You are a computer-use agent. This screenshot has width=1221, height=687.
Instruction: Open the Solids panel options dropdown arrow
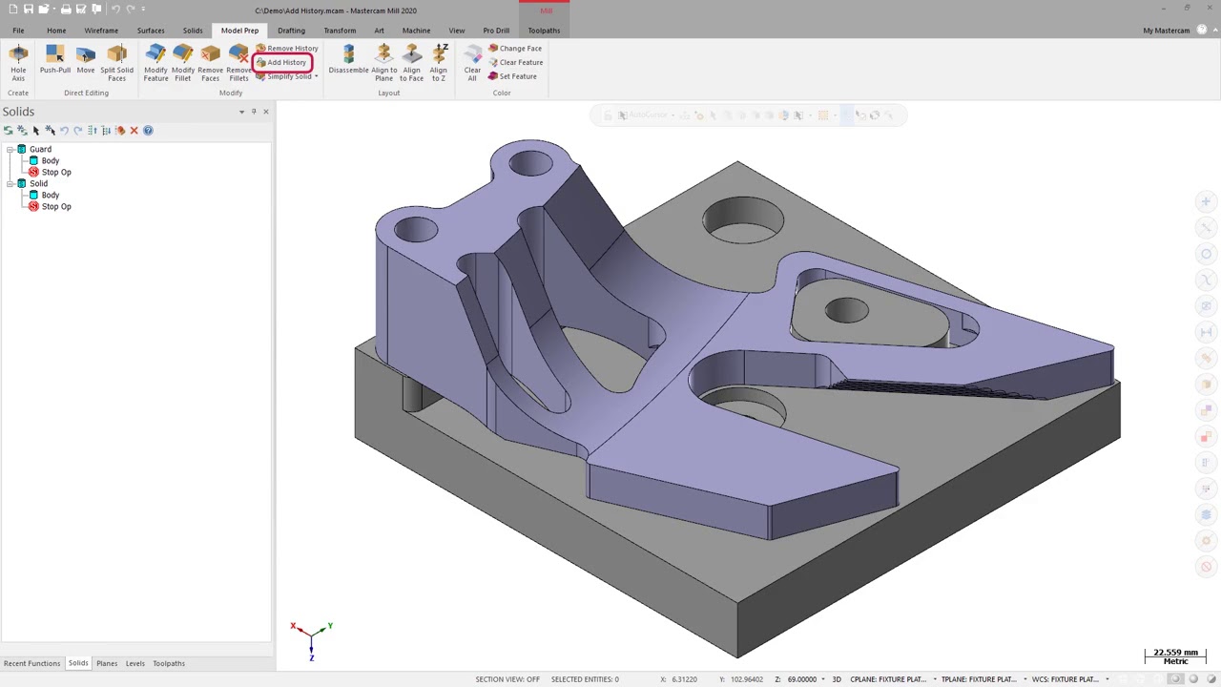coord(241,113)
